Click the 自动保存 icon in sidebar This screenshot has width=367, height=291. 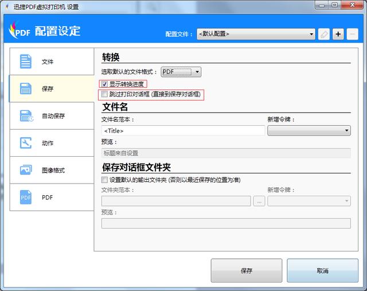[x=26, y=116]
